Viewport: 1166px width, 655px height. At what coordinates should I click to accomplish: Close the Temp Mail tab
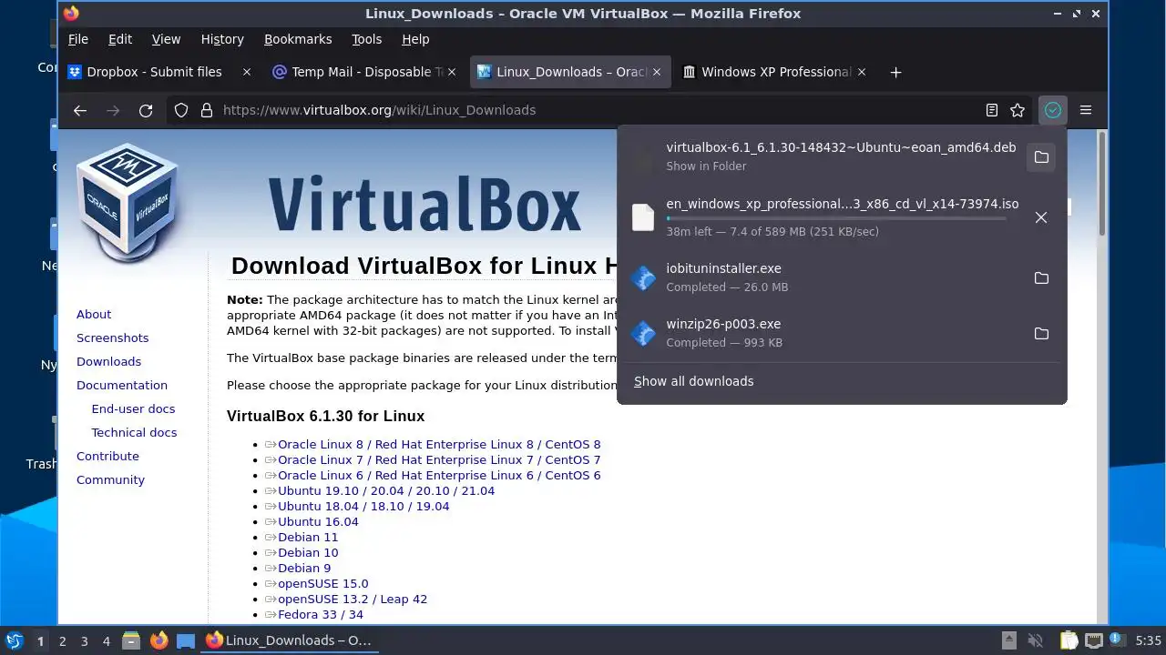coord(452,72)
